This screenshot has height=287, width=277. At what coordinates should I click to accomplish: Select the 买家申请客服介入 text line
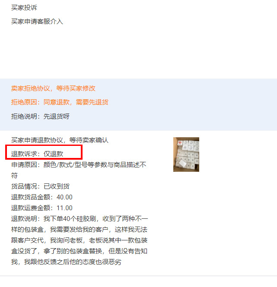pos(37,22)
